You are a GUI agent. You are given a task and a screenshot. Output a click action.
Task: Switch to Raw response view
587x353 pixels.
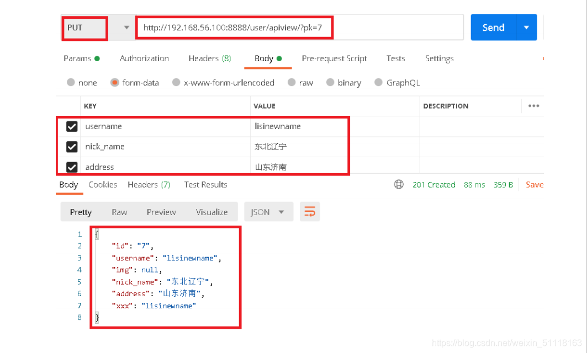click(119, 212)
